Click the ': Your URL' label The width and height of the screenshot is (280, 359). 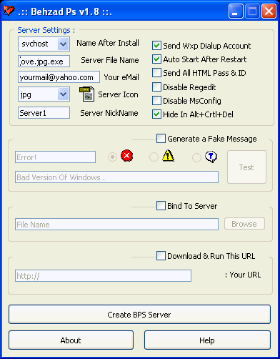point(243,275)
